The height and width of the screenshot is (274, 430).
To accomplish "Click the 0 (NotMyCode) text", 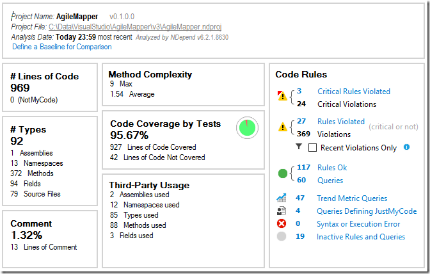I will click(34, 100).
